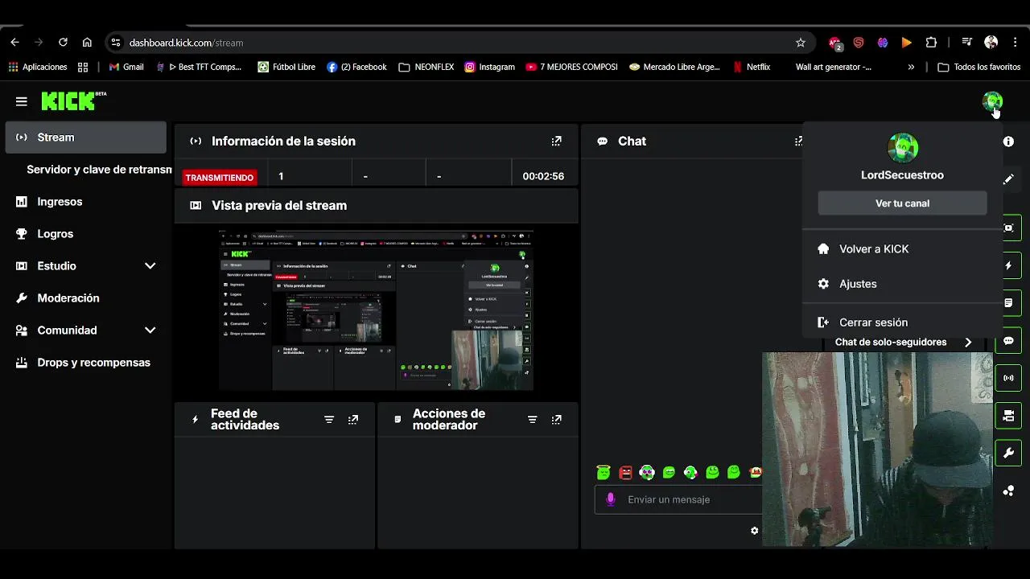Expand the Comunidad sidebar section

[150, 331]
